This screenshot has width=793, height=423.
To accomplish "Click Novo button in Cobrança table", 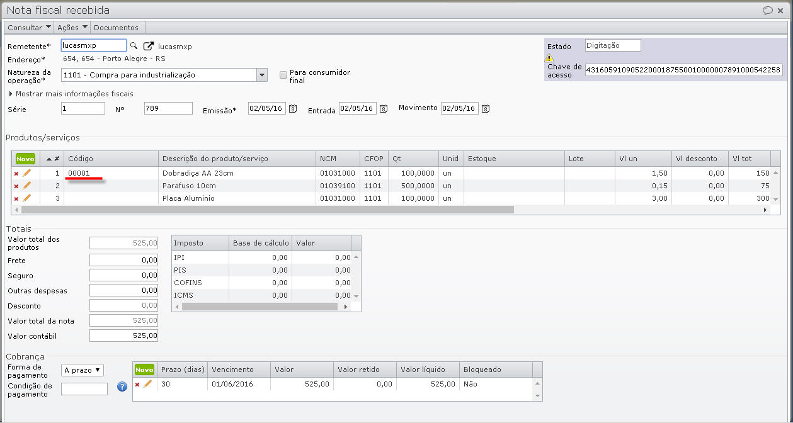I will click(144, 369).
